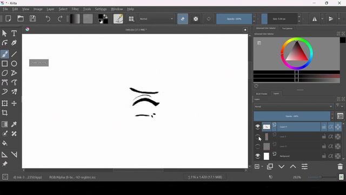Lock the Background layer
Screen dimensions: 346x195
324,156
